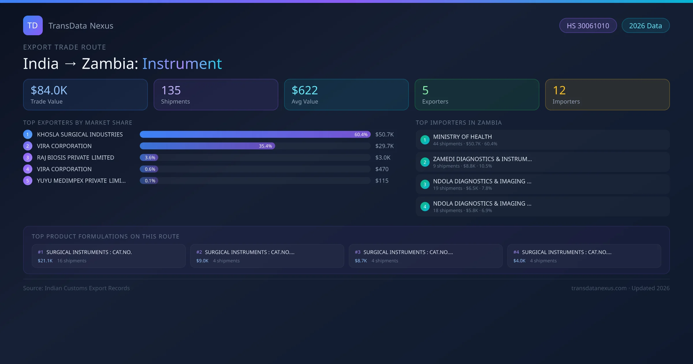Click green rank 3 badge for Ndola Diagnostics
This screenshot has height=364, width=693.
pyautogui.click(x=425, y=184)
